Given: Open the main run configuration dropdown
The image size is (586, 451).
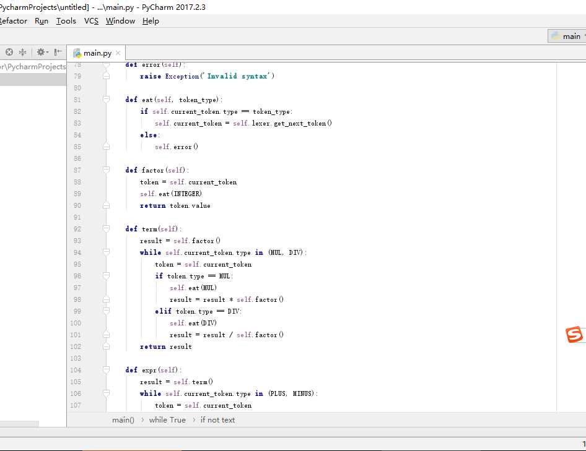Looking at the screenshot, I should click(x=567, y=37).
